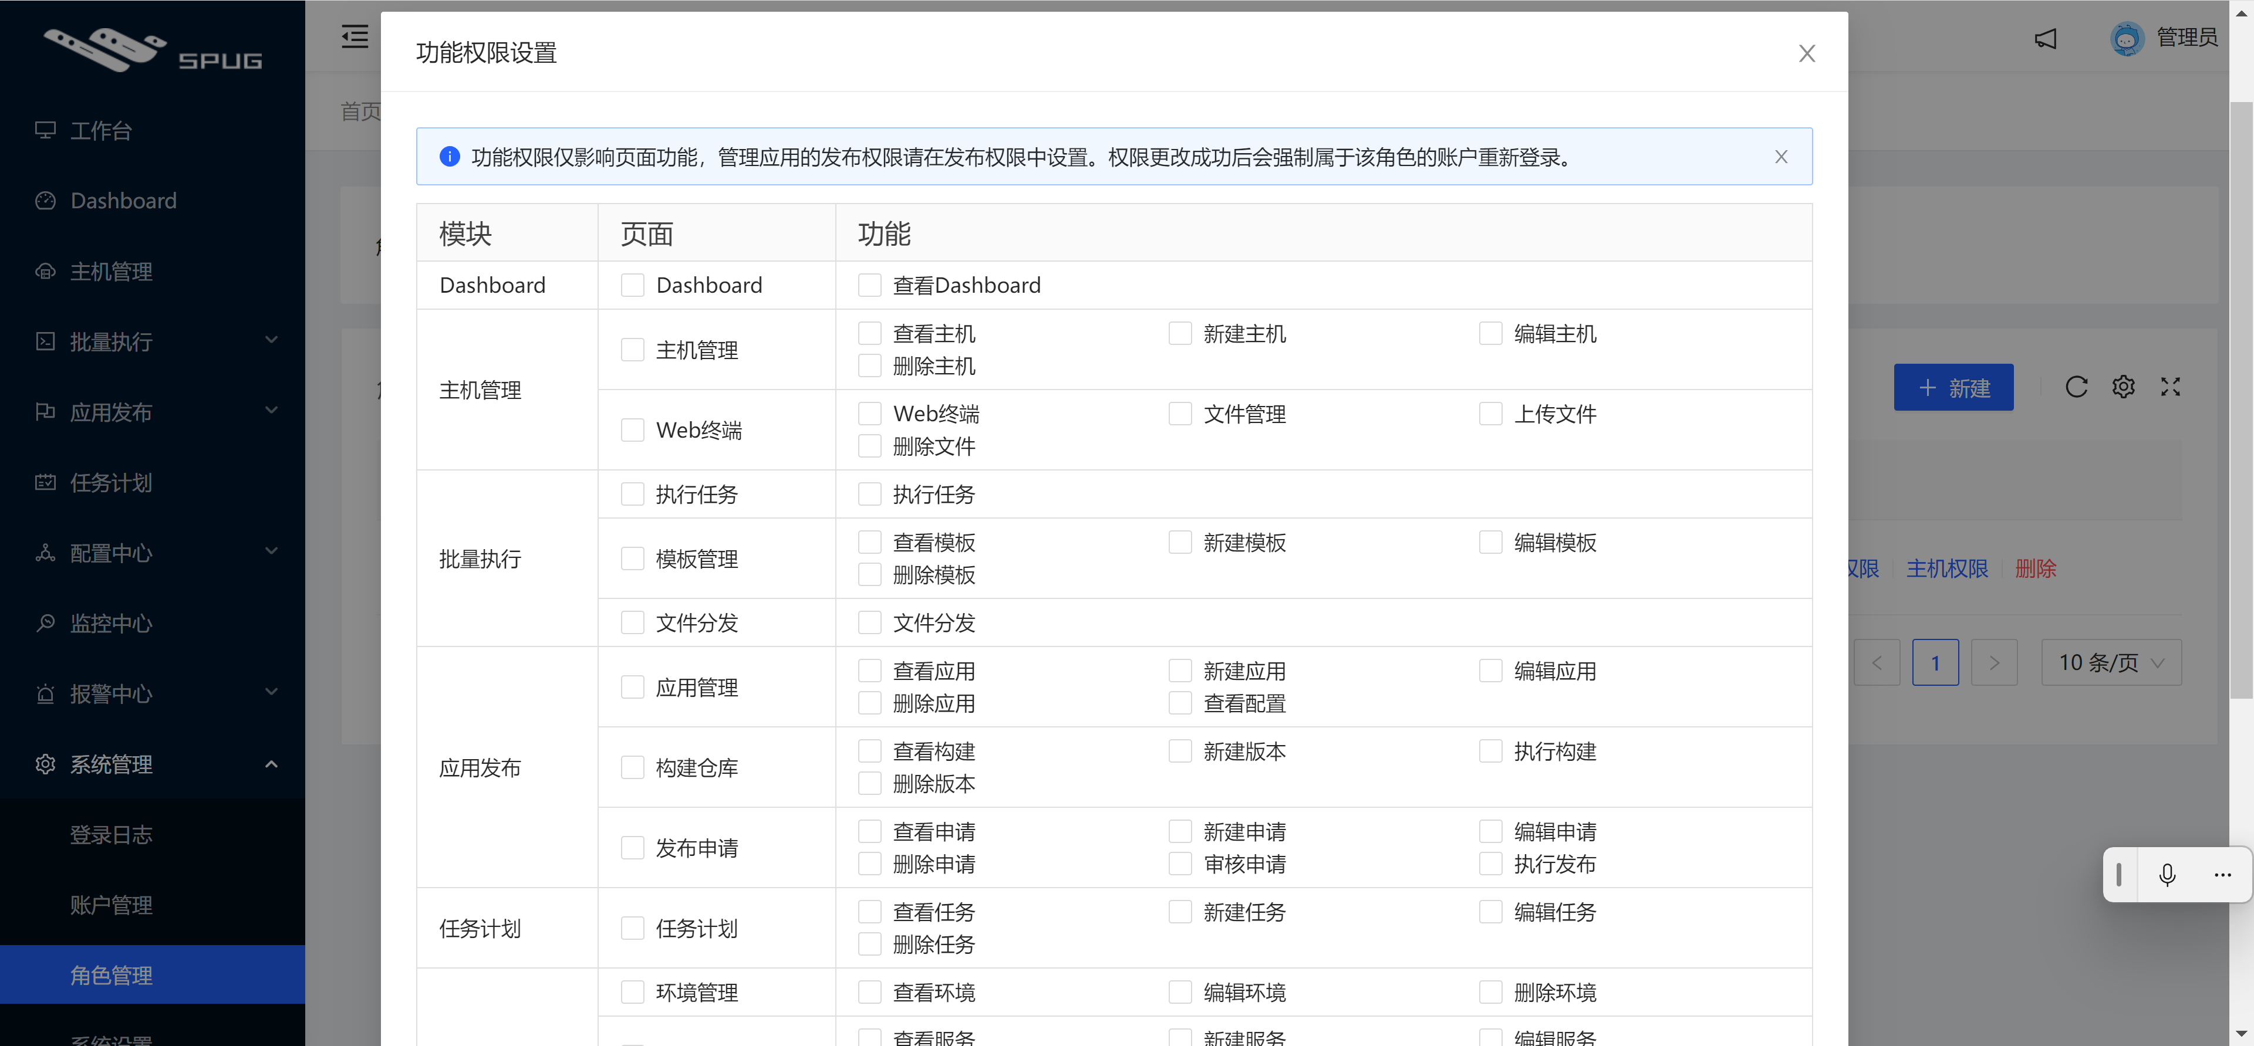Screen dimensions: 2254x1046
Task: Tick the Web终端 page checkbox
Action: pos(632,429)
